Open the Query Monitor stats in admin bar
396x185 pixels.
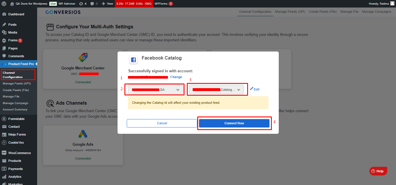134,4
